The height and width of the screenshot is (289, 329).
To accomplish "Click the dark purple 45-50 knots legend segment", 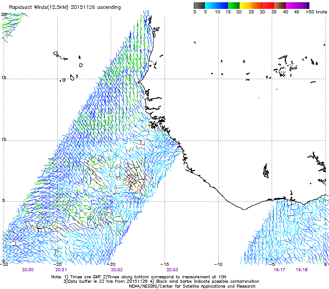I will pos(303,5).
